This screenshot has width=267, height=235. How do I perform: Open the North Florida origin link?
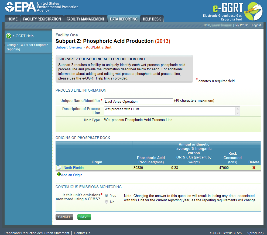click(74, 167)
